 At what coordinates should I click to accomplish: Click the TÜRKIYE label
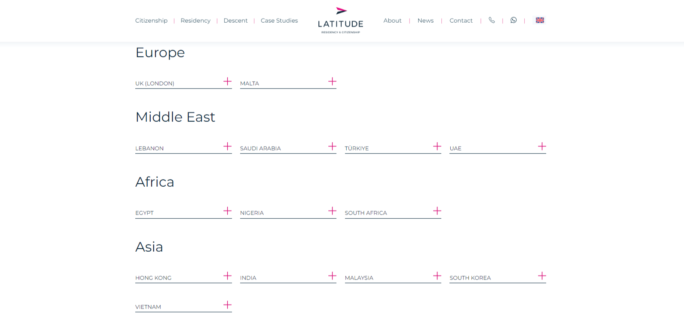point(357,148)
